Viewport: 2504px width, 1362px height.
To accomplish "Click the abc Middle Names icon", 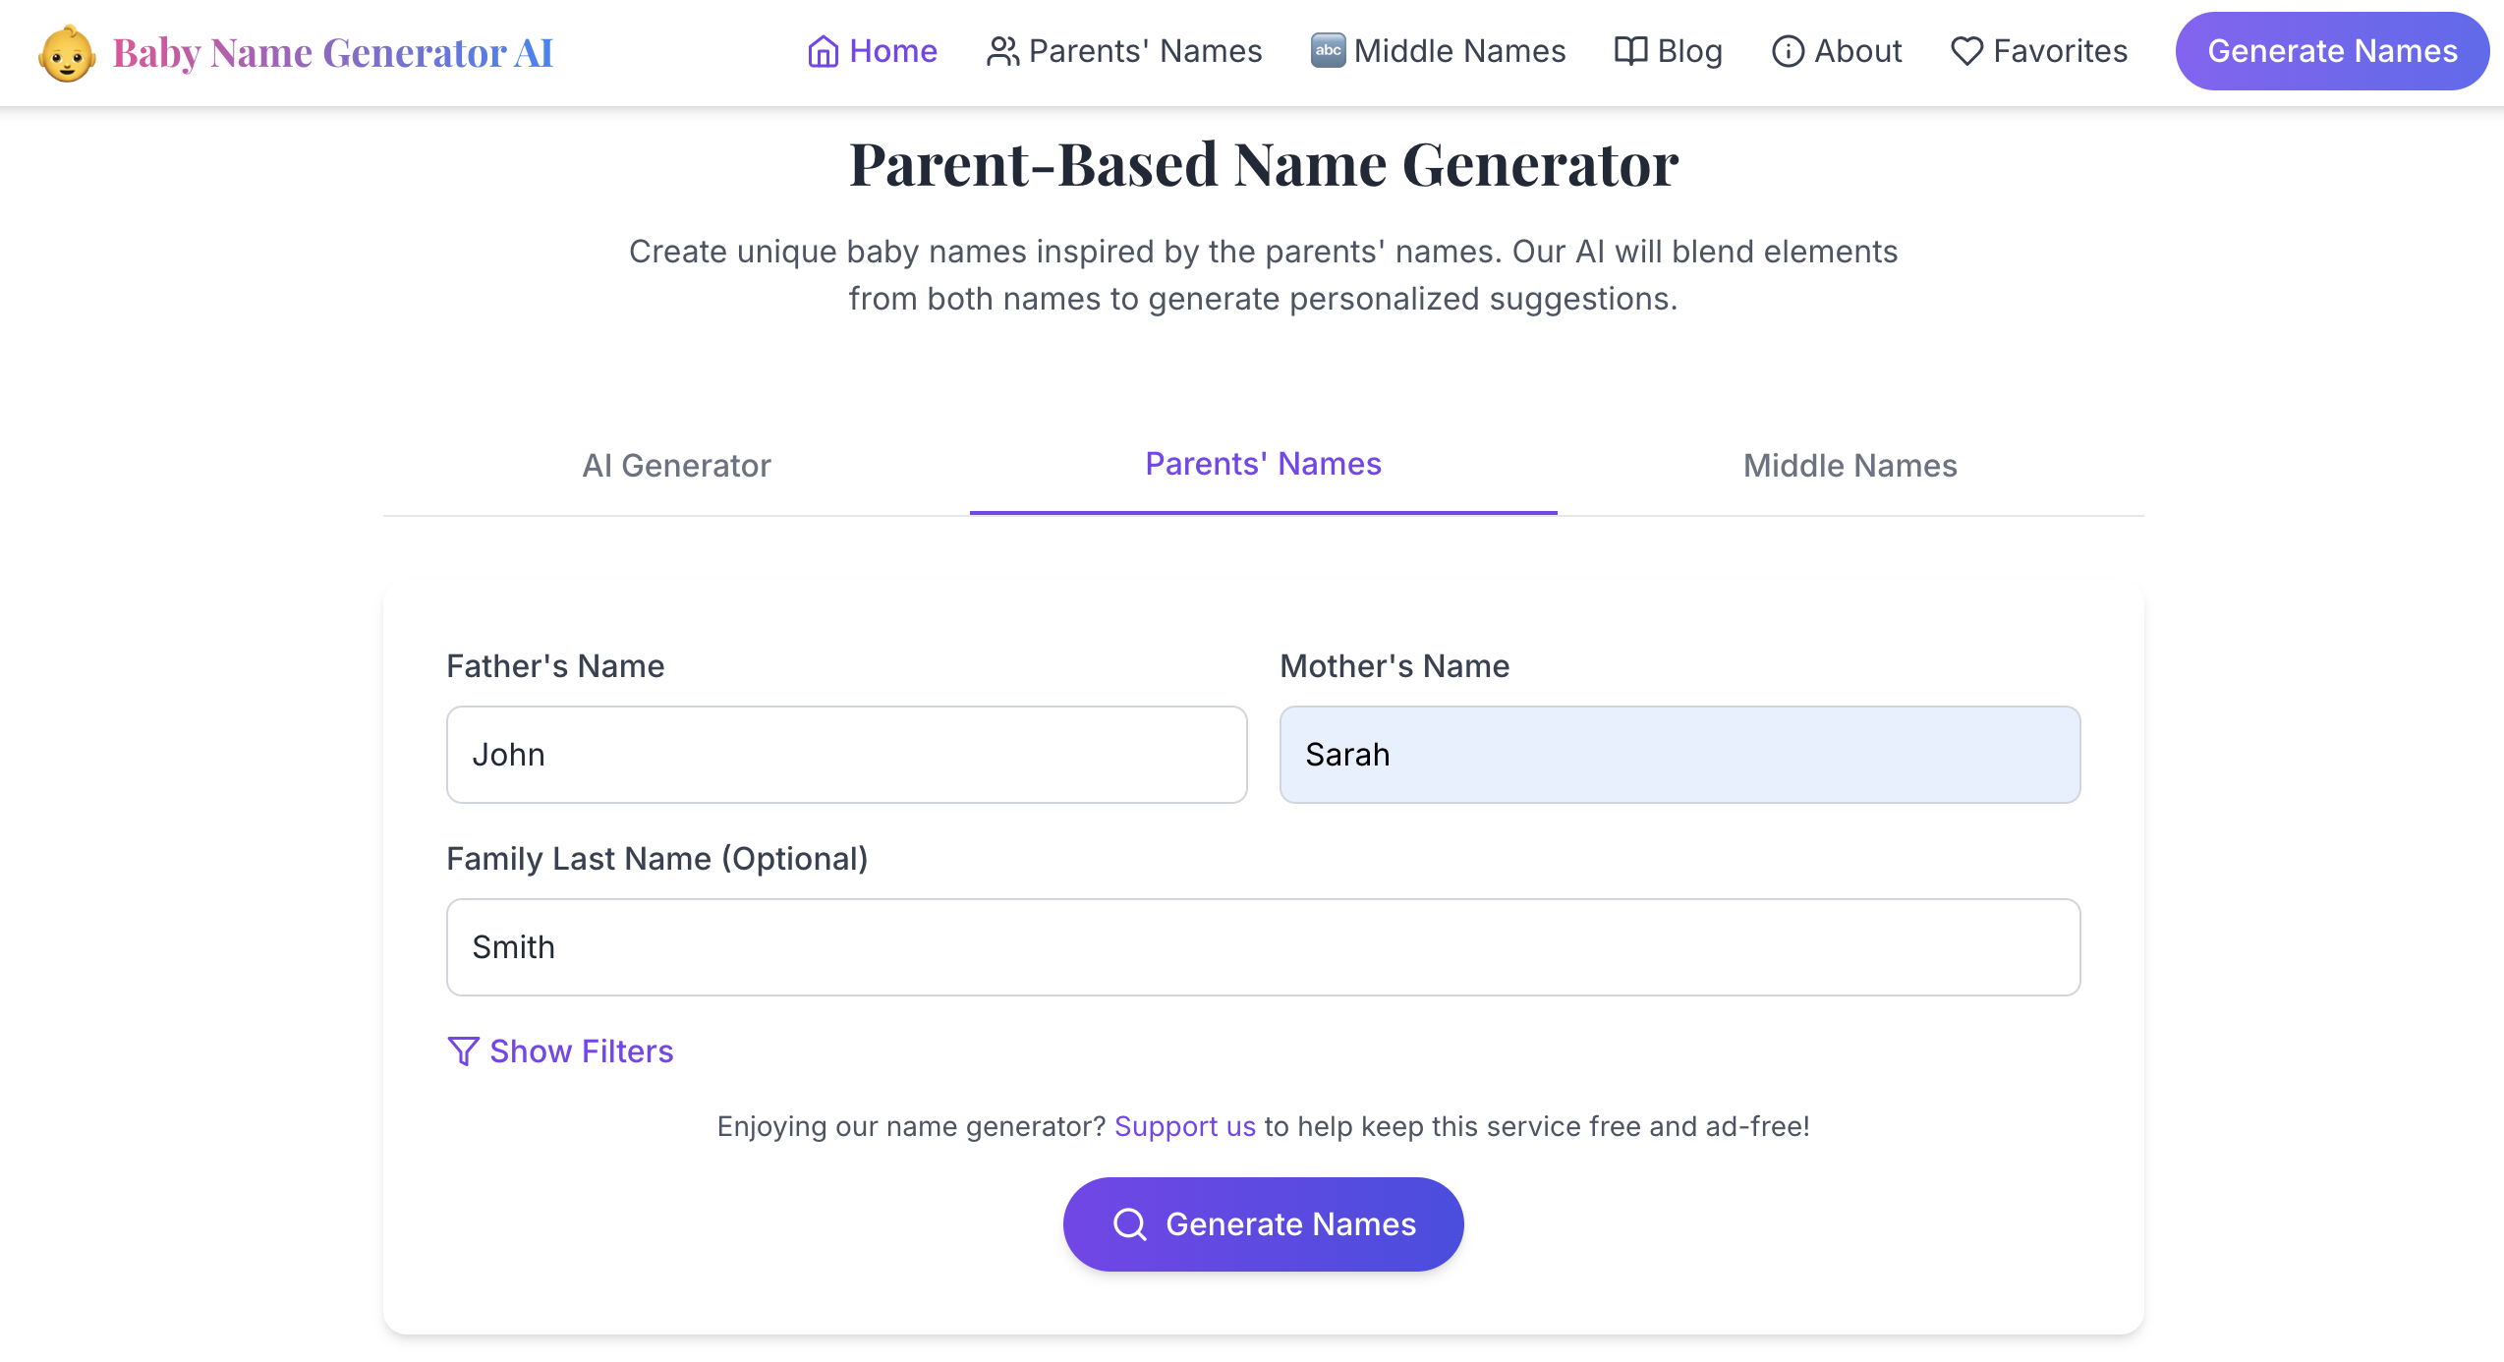I will (x=1328, y=50).
